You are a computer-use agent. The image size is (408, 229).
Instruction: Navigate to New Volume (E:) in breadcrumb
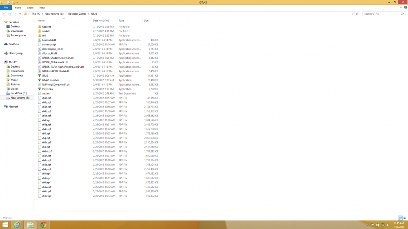point(54,14)
